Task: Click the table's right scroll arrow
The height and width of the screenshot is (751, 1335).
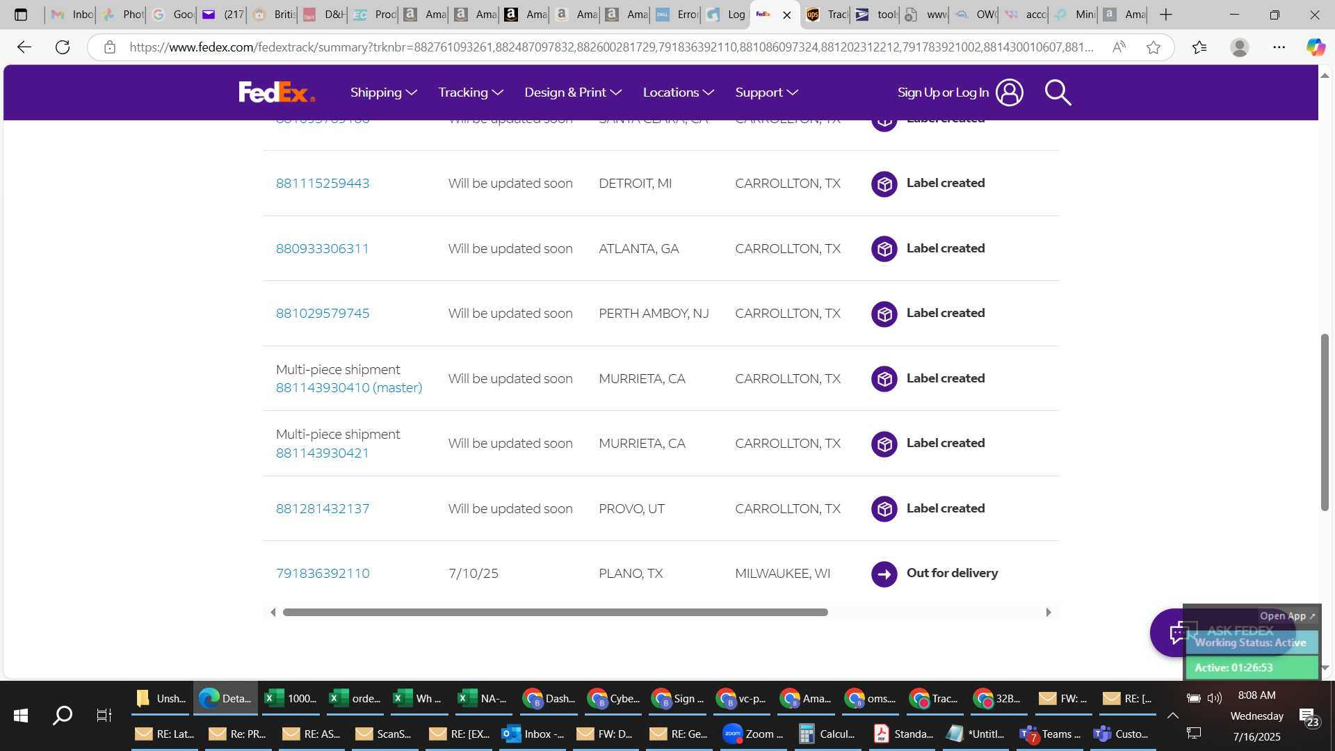Action: [1049, 613]
